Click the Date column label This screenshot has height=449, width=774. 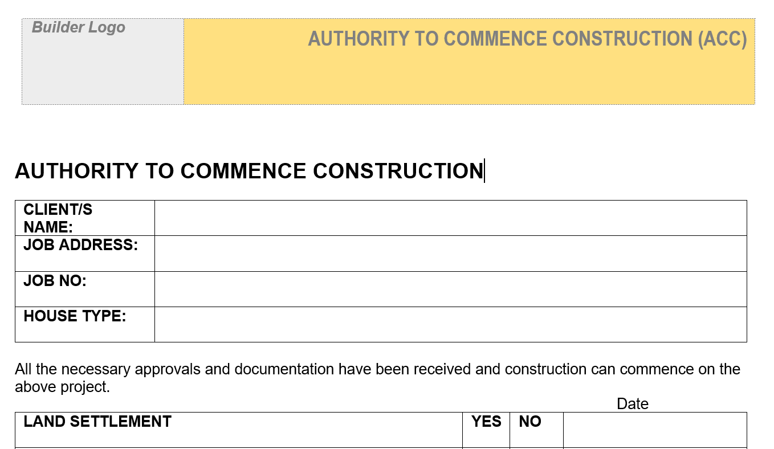click(633, 404)
